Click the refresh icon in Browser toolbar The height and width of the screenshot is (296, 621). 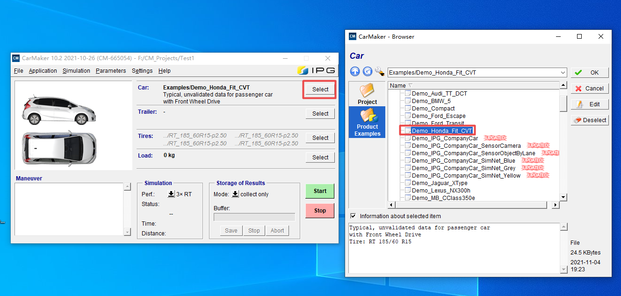coord(368,72)
